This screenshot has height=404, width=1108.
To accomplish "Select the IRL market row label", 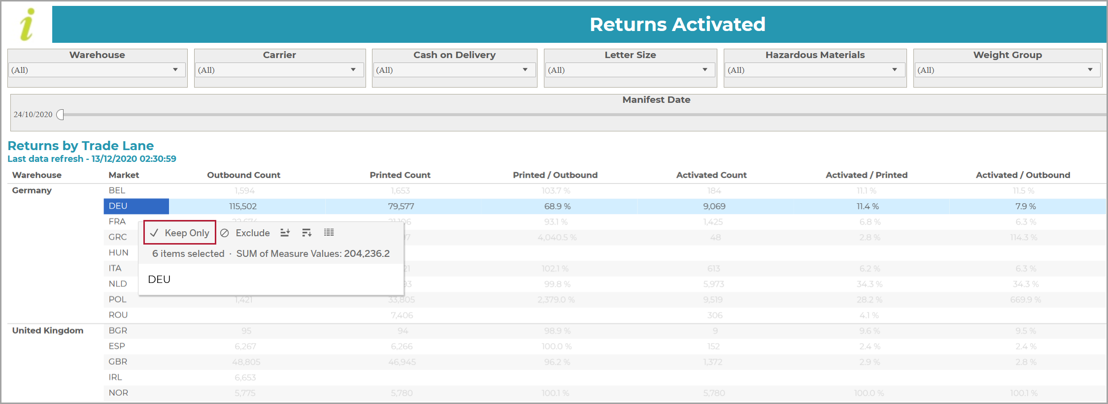I will click(x=115, y=377).
